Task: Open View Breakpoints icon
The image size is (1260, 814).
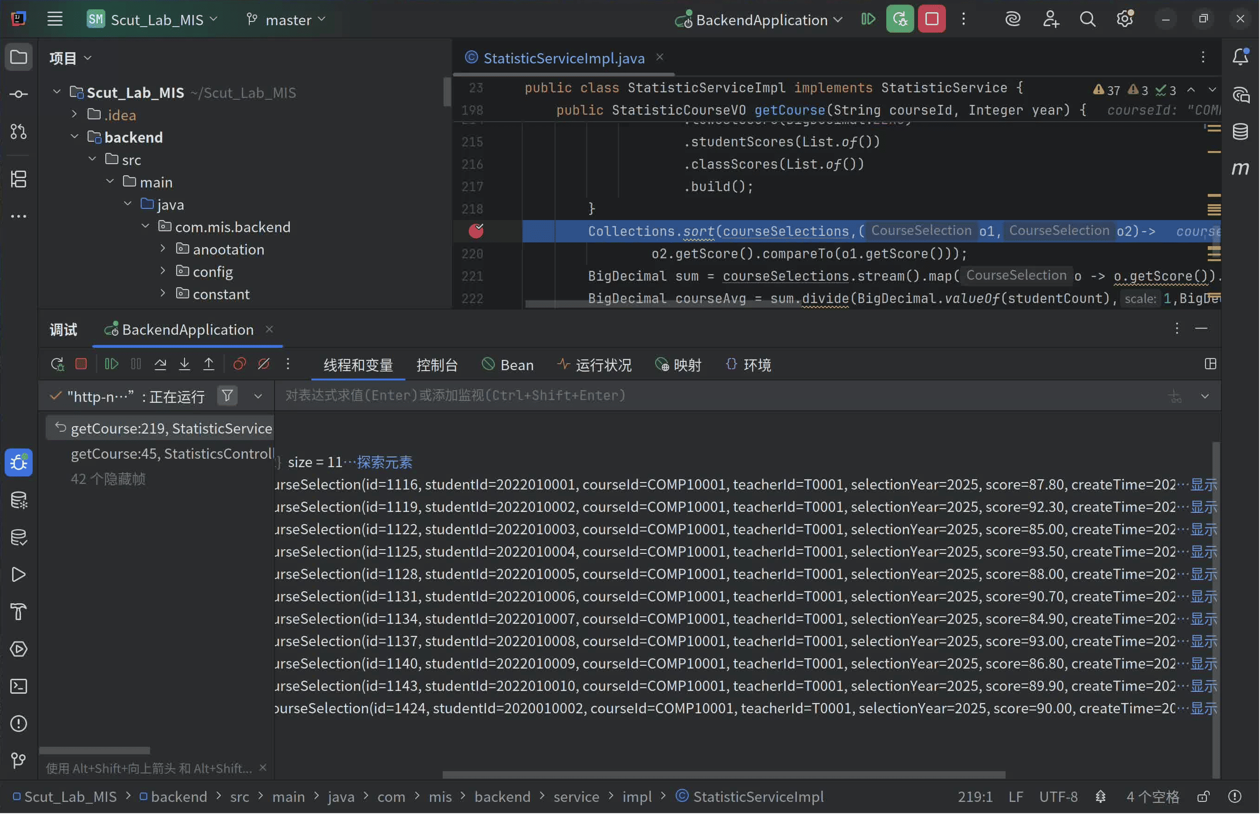Action: 240,364
